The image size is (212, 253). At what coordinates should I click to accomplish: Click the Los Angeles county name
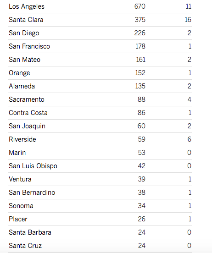27,6
